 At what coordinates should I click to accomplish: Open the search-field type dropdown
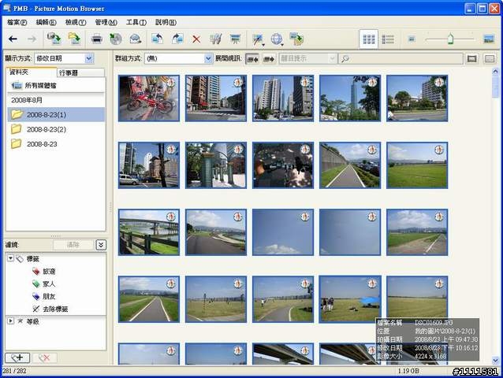click(307, 58)
